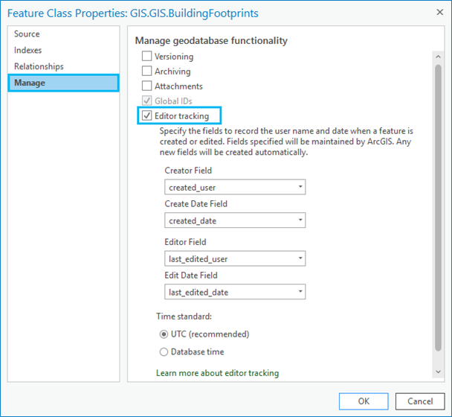Uncheck the Editor tracking checkbox
Image resolution: width=452 pixels, height=417 pixels.
tap(147, 116)
